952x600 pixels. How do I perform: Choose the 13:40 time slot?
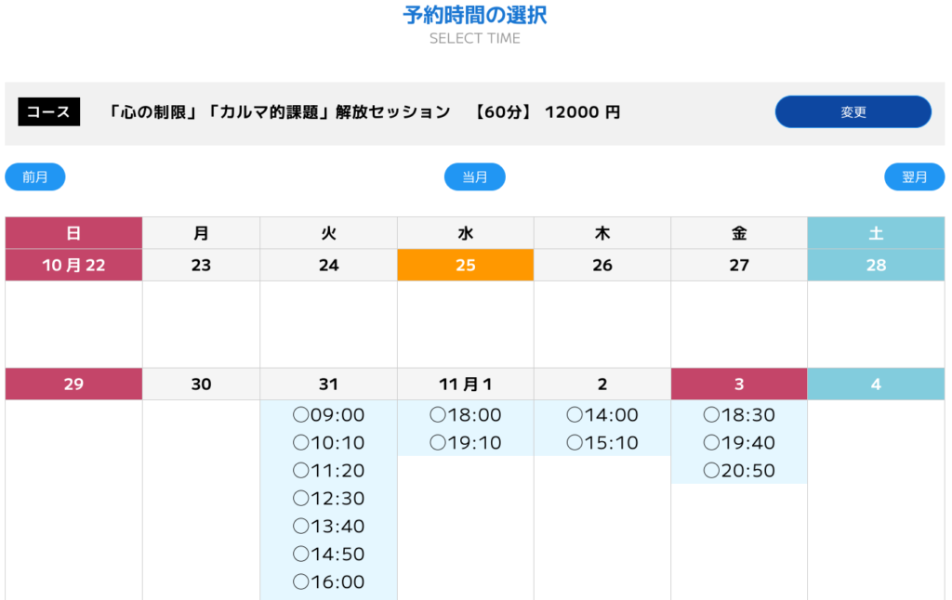coord(328,527)
